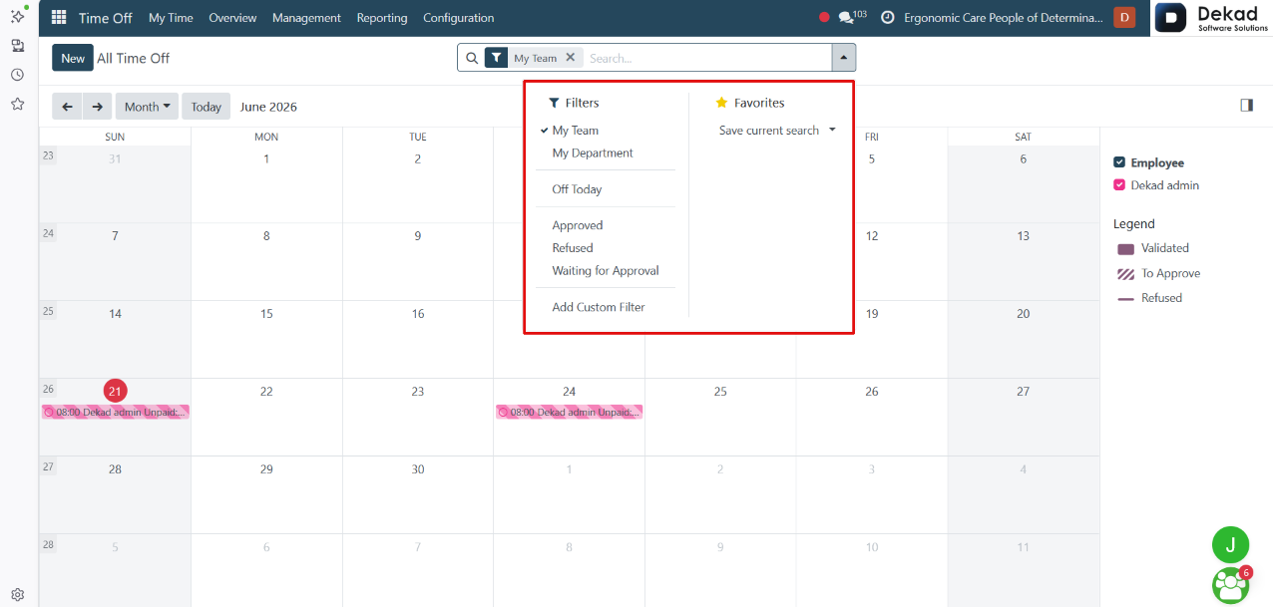Open the Reporting menu
The height and width of the screenshot is (607, 1273).
(382, 18)
